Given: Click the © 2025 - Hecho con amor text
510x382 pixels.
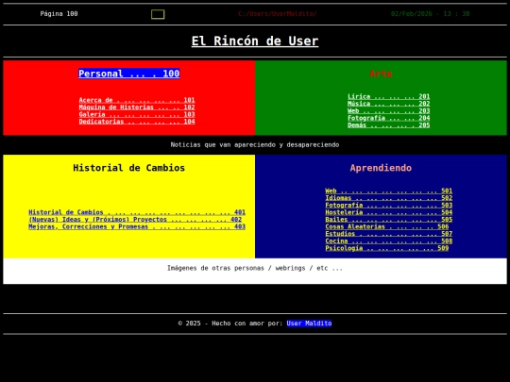Looking at the screenshot, I should pos(230,324).
